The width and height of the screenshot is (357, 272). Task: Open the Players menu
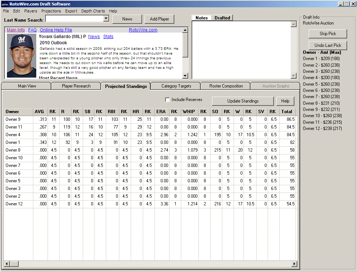coord(30,11)
